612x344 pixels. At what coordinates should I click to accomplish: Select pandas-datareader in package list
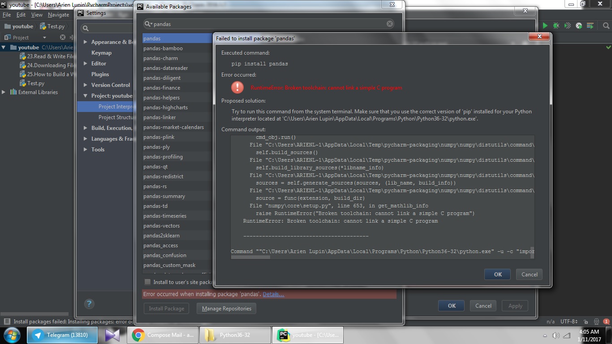pyautogui.click(x=177, y=68)
